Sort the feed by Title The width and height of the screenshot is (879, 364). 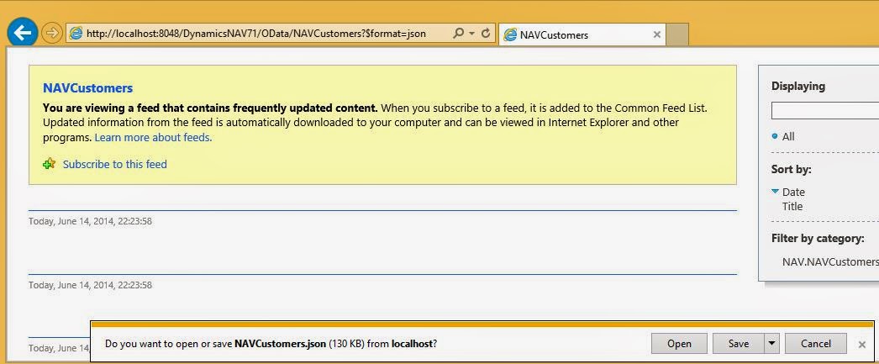[x=792, y=206]
